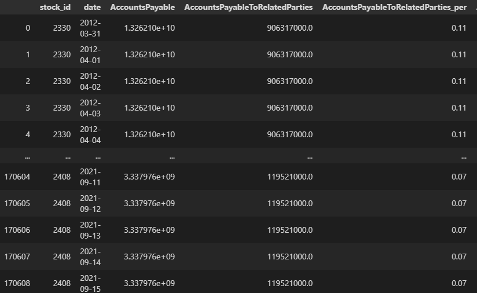
Task: Click the ellipsis in the date column
Action: 97,156
